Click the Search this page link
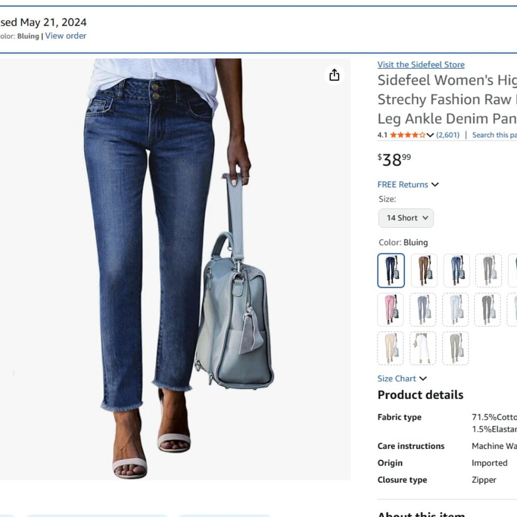The image size is (517, 517). coord(496,135)
